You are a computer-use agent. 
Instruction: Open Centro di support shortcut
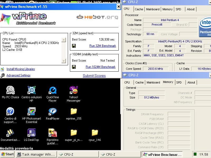[x=10, y=115]
